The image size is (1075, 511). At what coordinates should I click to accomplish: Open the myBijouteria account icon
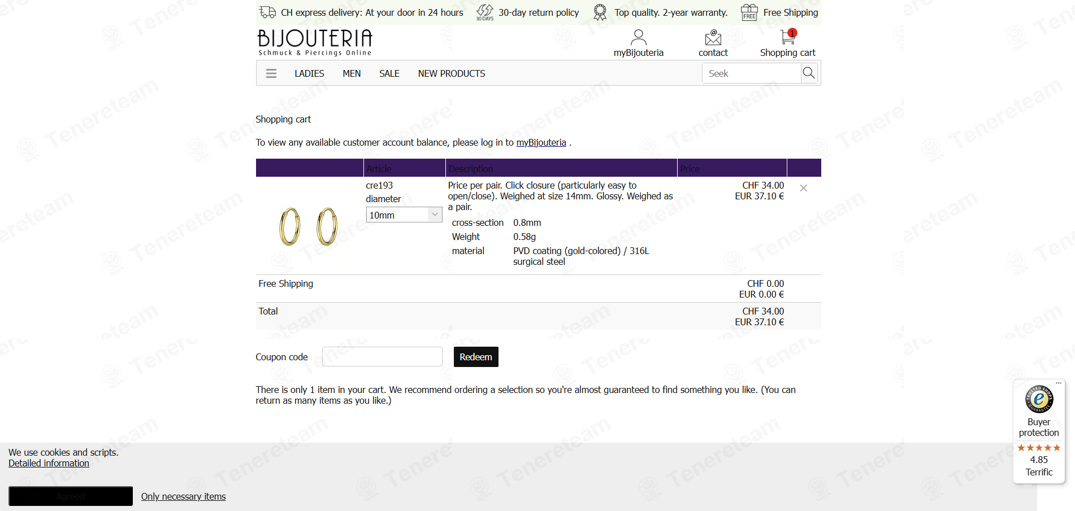click(x=639, y=37)
